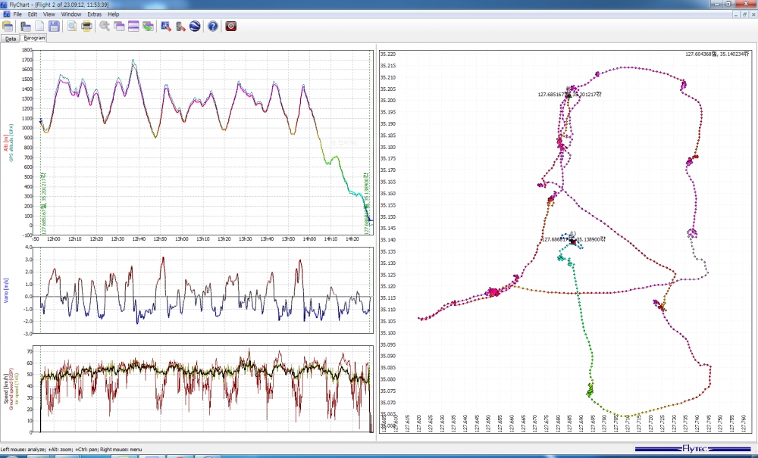
Task: Click the takeoff label ending 35.201217 on the map
Action: [x=569, y=95]
